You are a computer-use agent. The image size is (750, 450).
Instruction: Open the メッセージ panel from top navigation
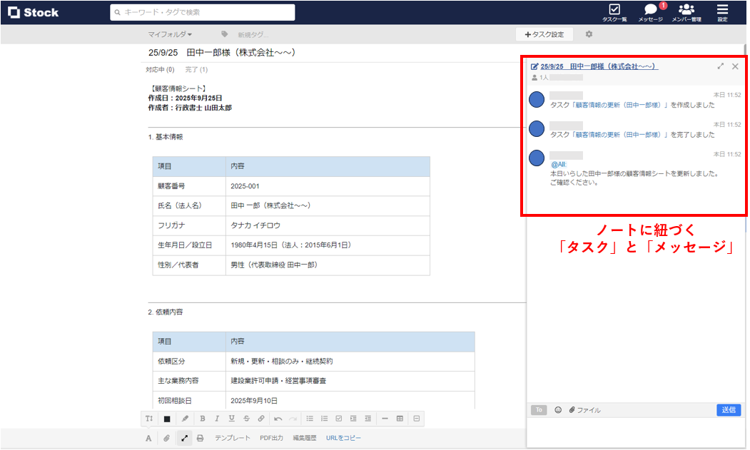[x=650, y=11]
